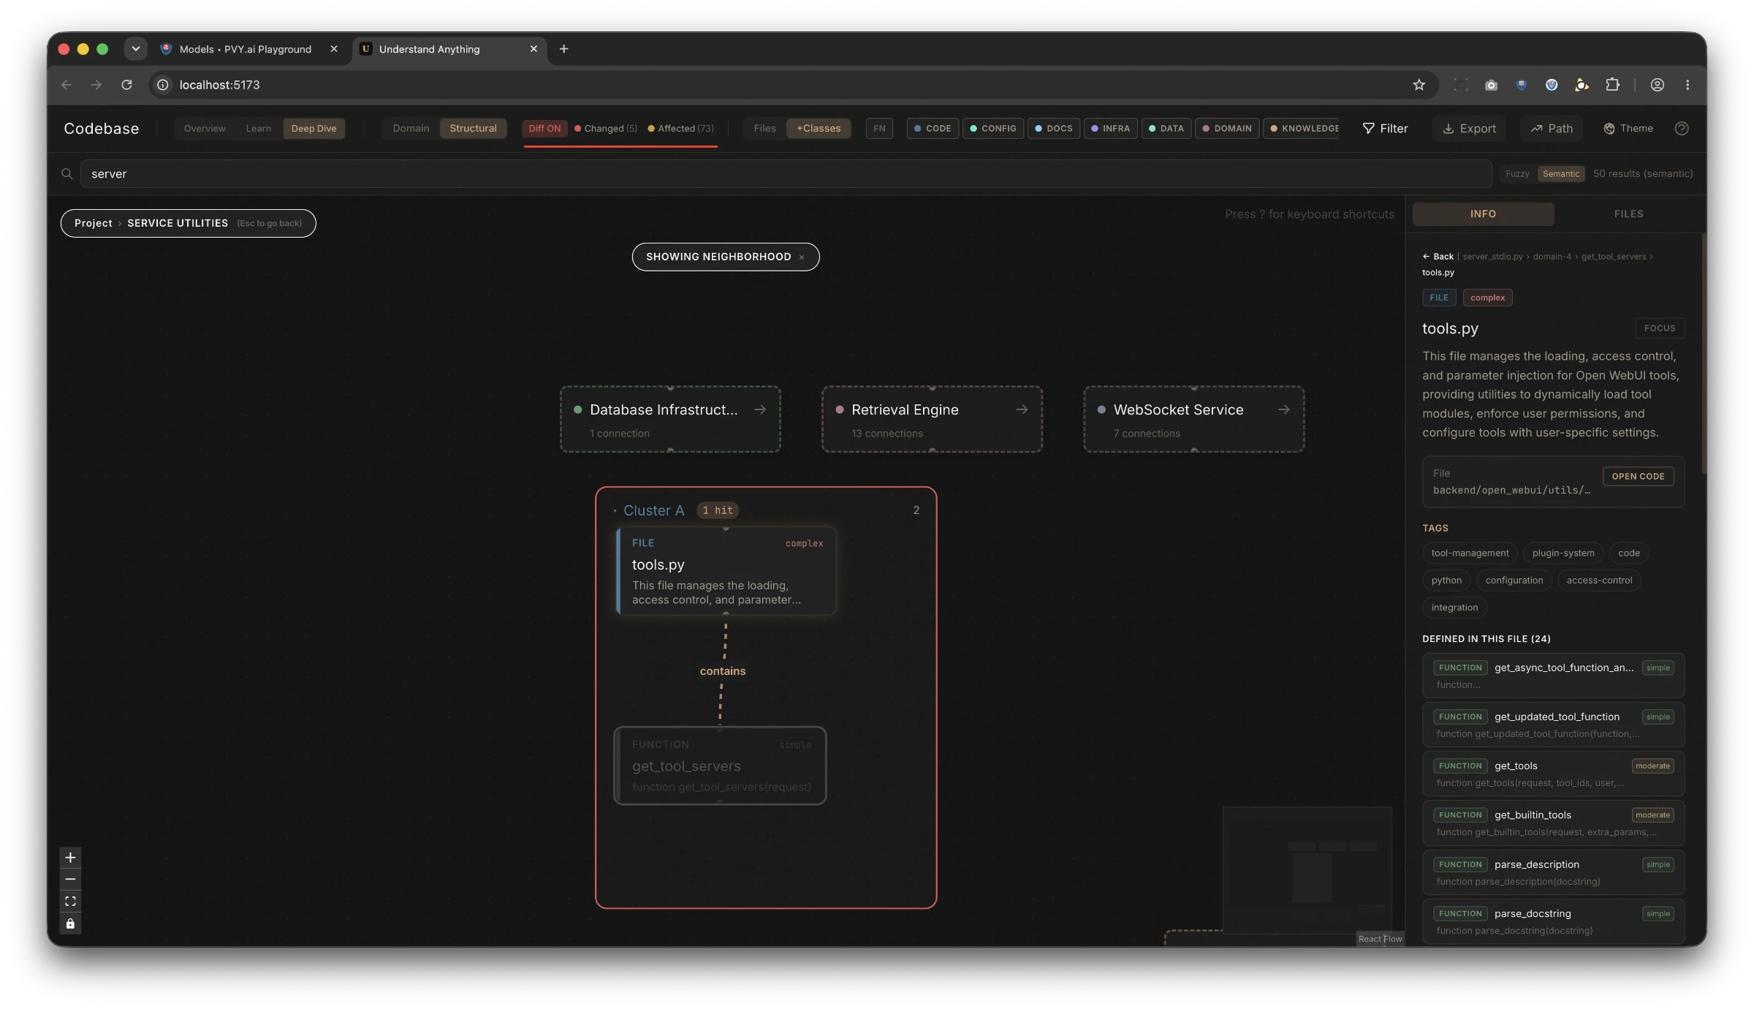Click the Back link in info panel
This screenshot has width=1754, height=1009.
click(1438, 257)
